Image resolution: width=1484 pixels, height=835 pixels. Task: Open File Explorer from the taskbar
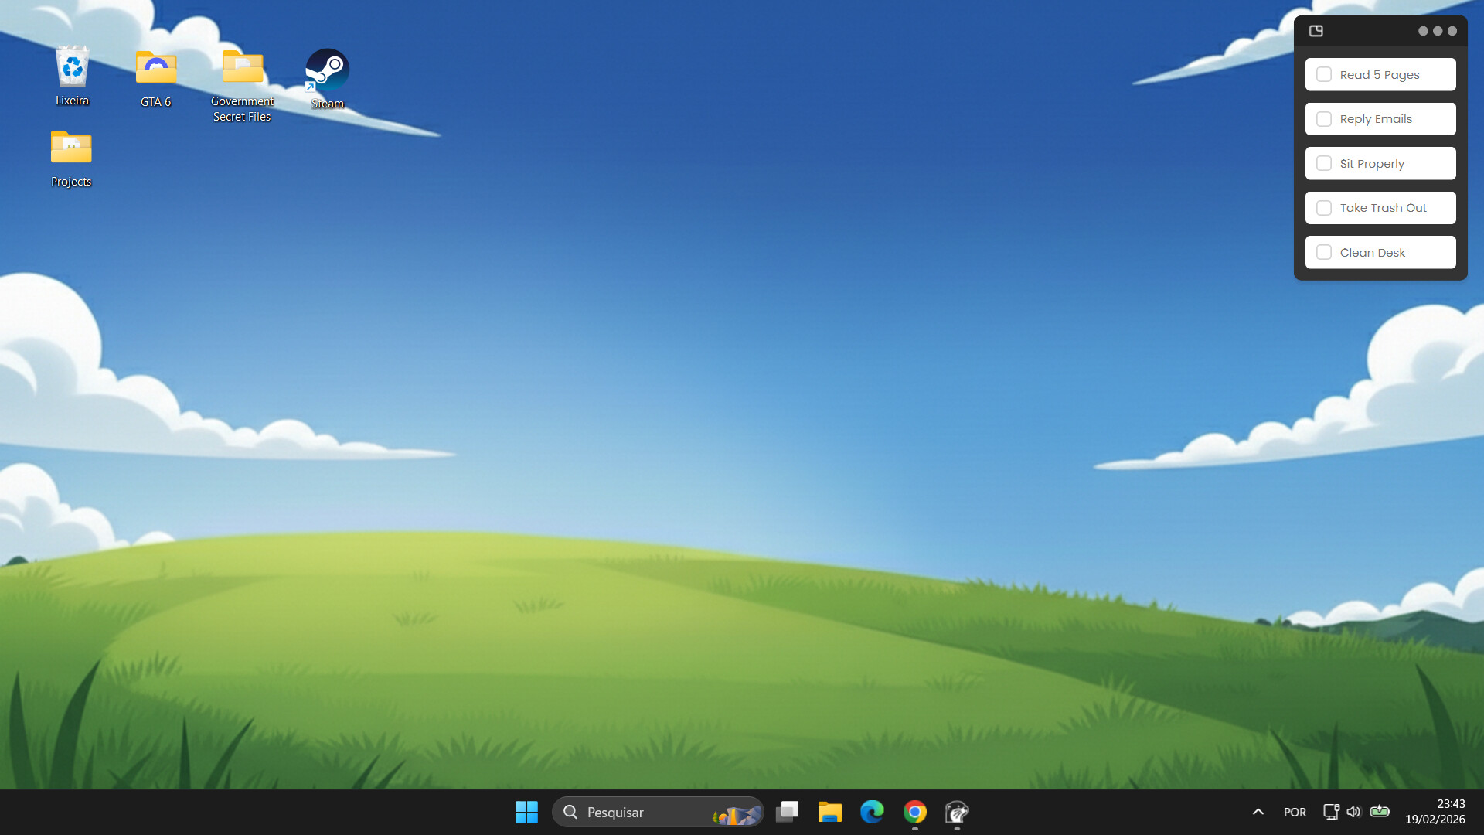(x=830, y=812)
